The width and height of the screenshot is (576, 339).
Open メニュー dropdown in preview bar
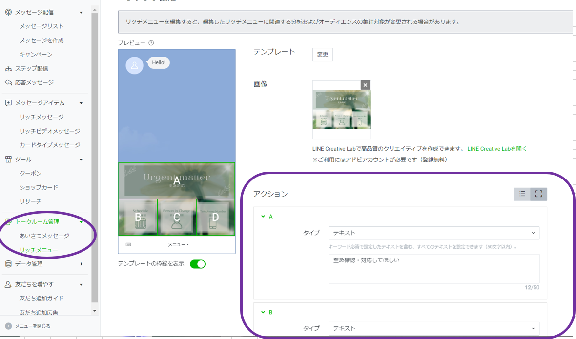click(179, 245)
